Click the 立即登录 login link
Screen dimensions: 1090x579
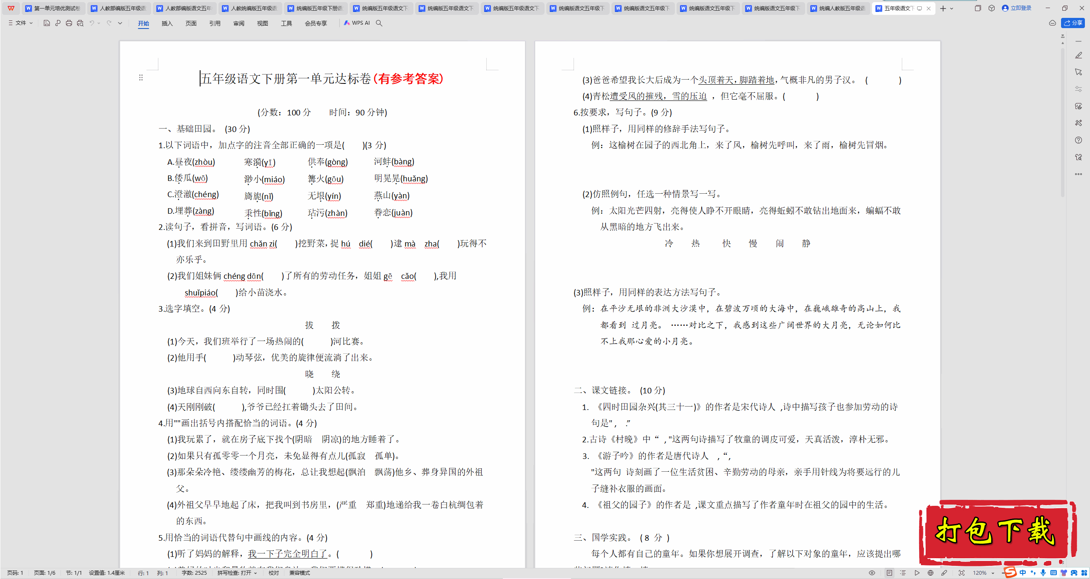pos(1017,8)
